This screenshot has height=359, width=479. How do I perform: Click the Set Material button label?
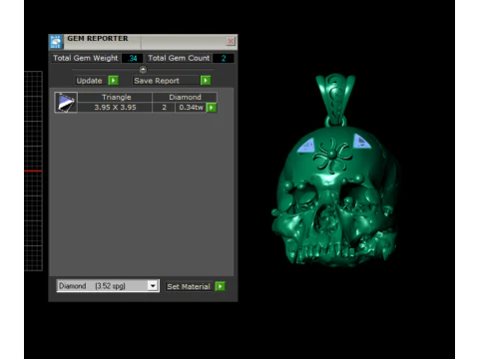(x=189, y=286)
